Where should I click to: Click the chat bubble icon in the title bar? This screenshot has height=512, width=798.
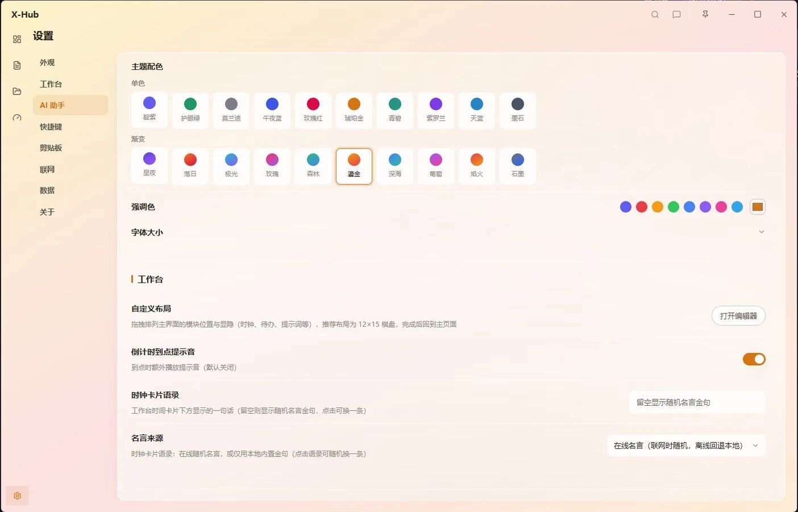pyautogui.click(x=676, y=15)
